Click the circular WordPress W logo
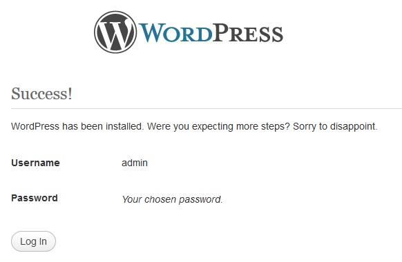The image size is (402, 262). (x=115, y=32)
